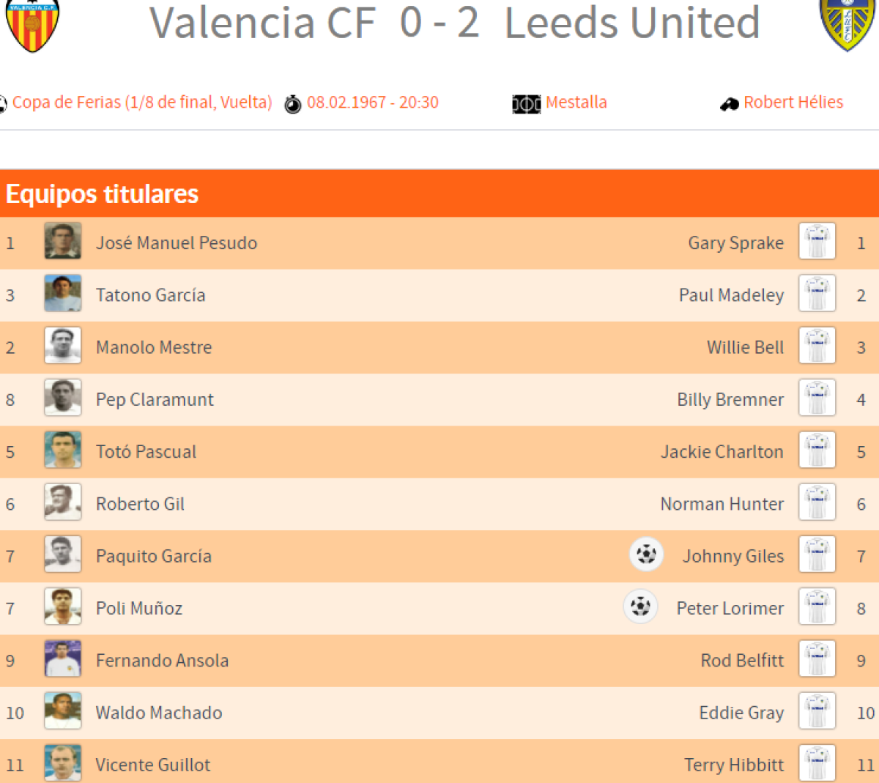
Task: Click Terry Hibbitt's white shirt icon
Action: pos(817,763)
